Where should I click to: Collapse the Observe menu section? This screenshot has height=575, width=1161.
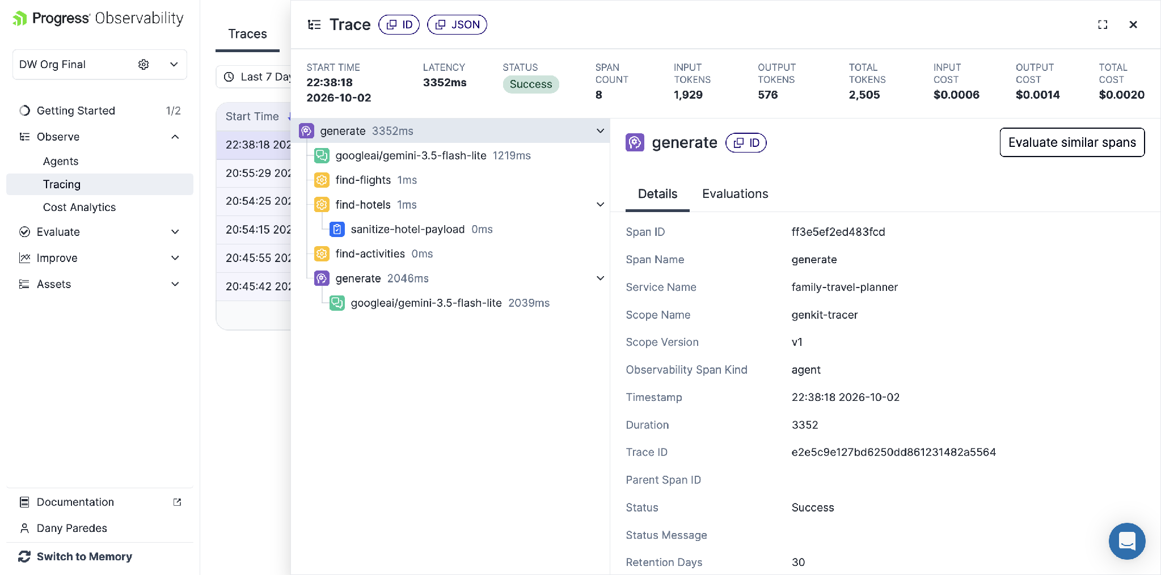175,137
